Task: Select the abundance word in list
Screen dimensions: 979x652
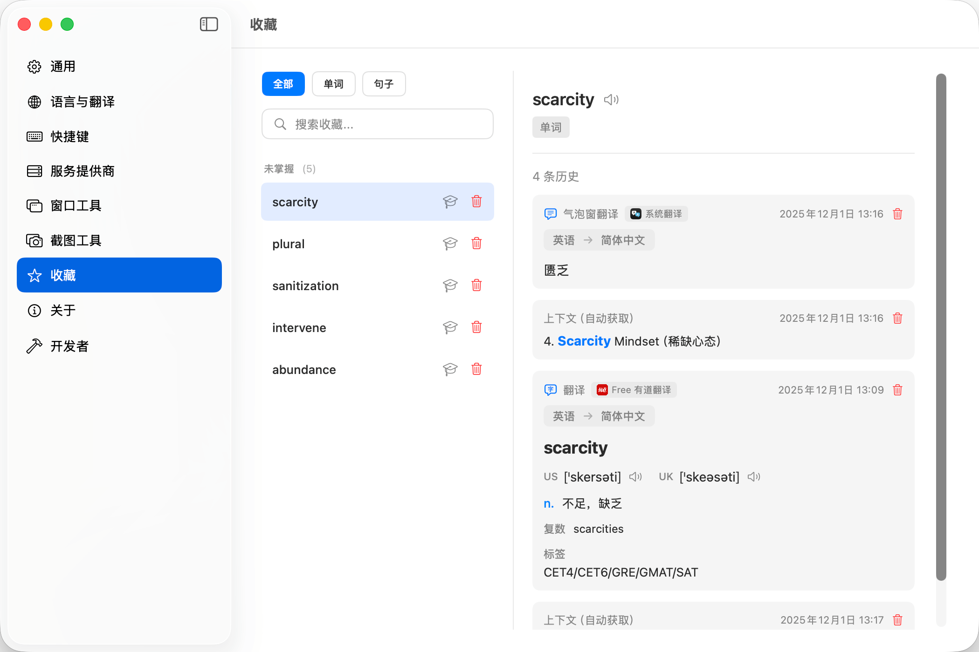Action: pos(304,369)
